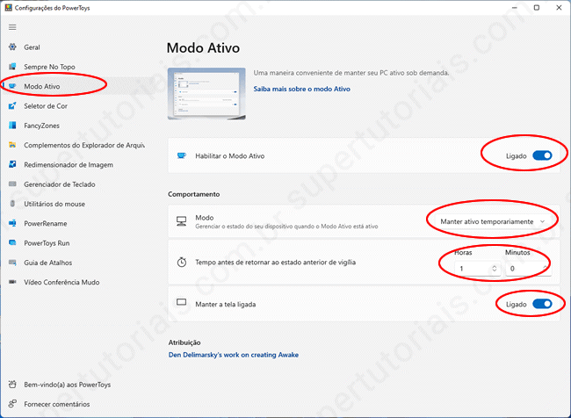Click the Horas stepper arrows
Screen dimensions: 571x418
click(x=493, y=269)
